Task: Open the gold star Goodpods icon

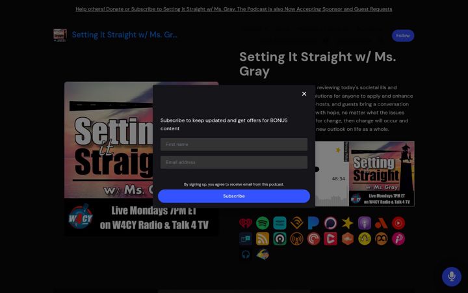Action: pyautogui.click(x=348, y=223)
